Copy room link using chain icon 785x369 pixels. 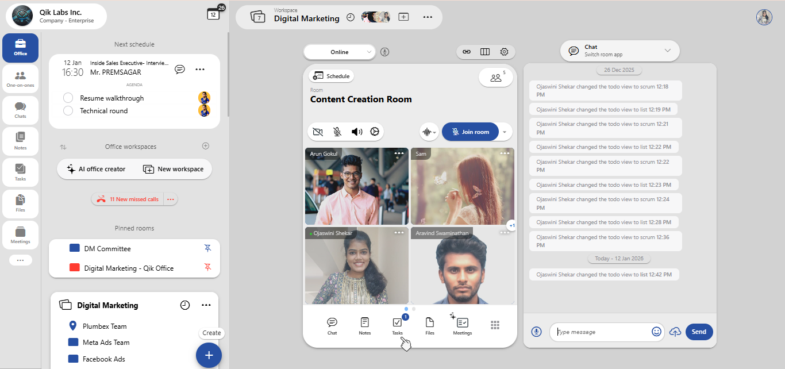coord(467,52)
